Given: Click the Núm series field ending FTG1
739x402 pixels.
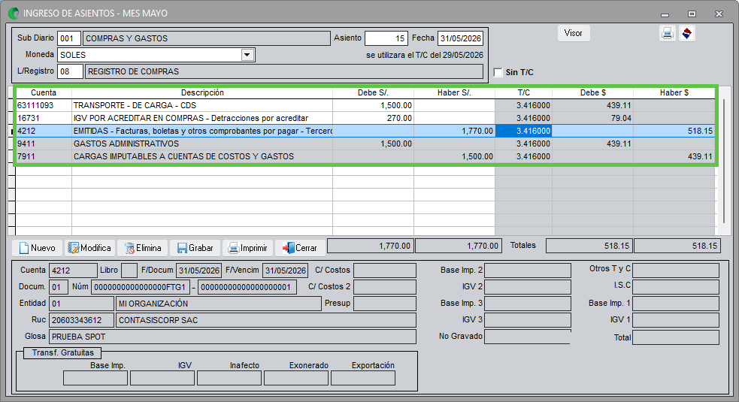Looking at the screenshot, I should pos(141,287).
